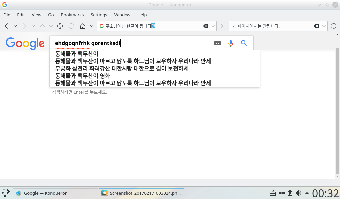
Task: Open the Up arrow's dropdown list
Action: pyautogui.click(x=51, y=26)
